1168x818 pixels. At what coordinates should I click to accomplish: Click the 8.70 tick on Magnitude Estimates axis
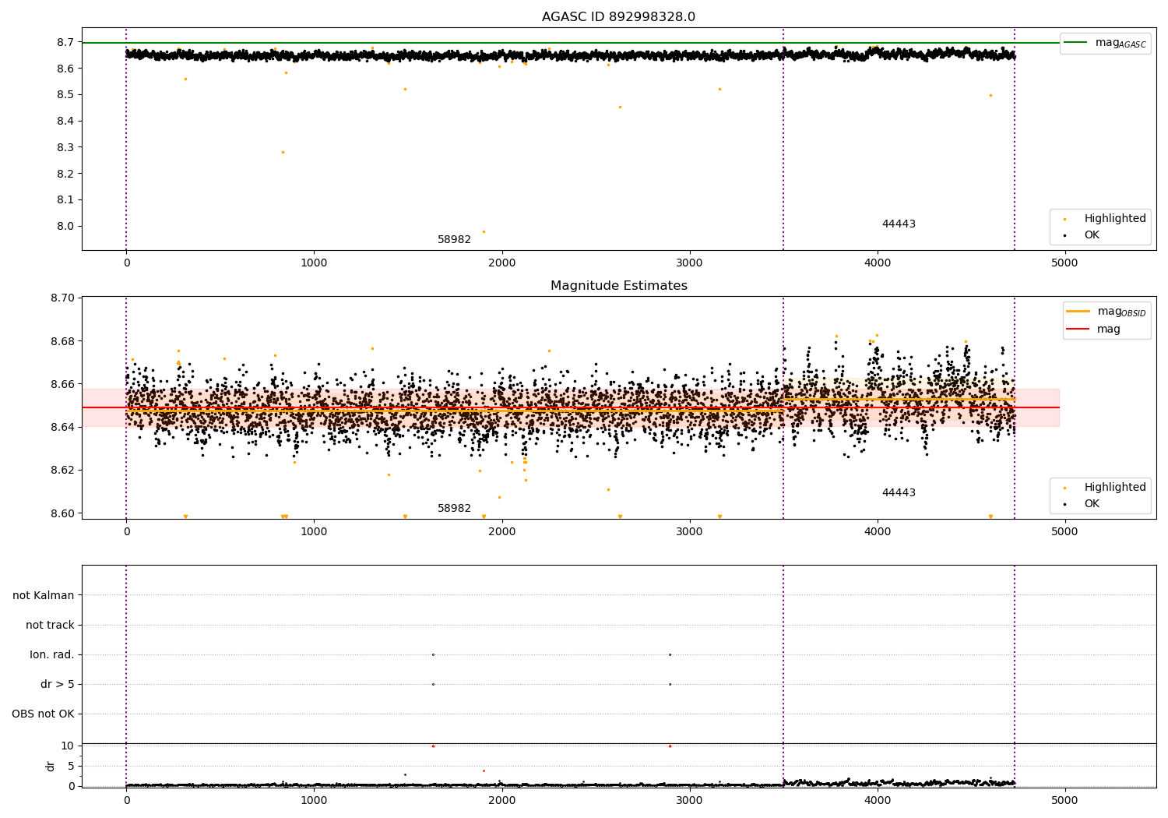[63, 298]
